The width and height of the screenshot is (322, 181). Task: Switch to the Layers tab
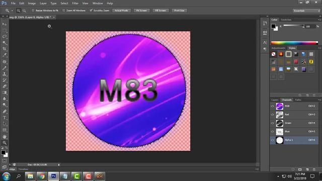[x=275, y=100]
